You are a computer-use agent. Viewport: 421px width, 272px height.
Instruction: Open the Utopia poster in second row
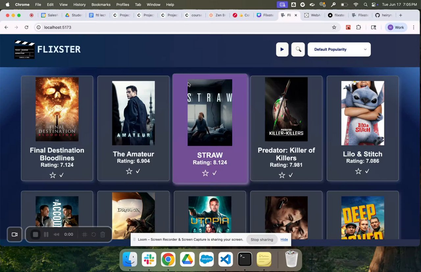pyautogui.click(x=210, y=218)
